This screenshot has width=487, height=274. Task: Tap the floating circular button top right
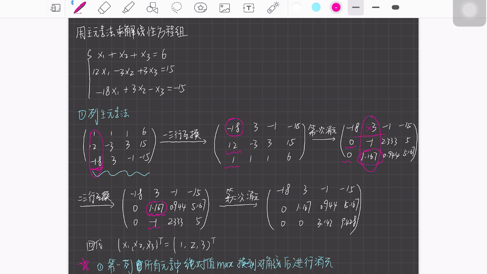click(469, 10)
